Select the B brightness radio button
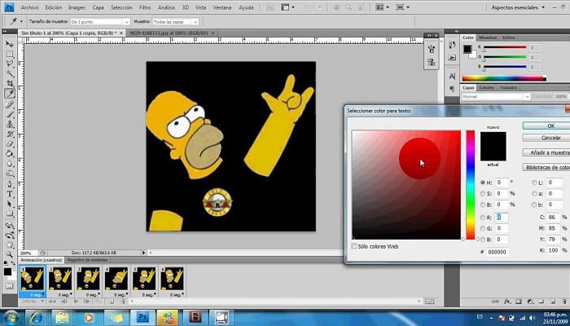Image resolution: width=570 pixels, height=326 pixels. pos(483,205)
